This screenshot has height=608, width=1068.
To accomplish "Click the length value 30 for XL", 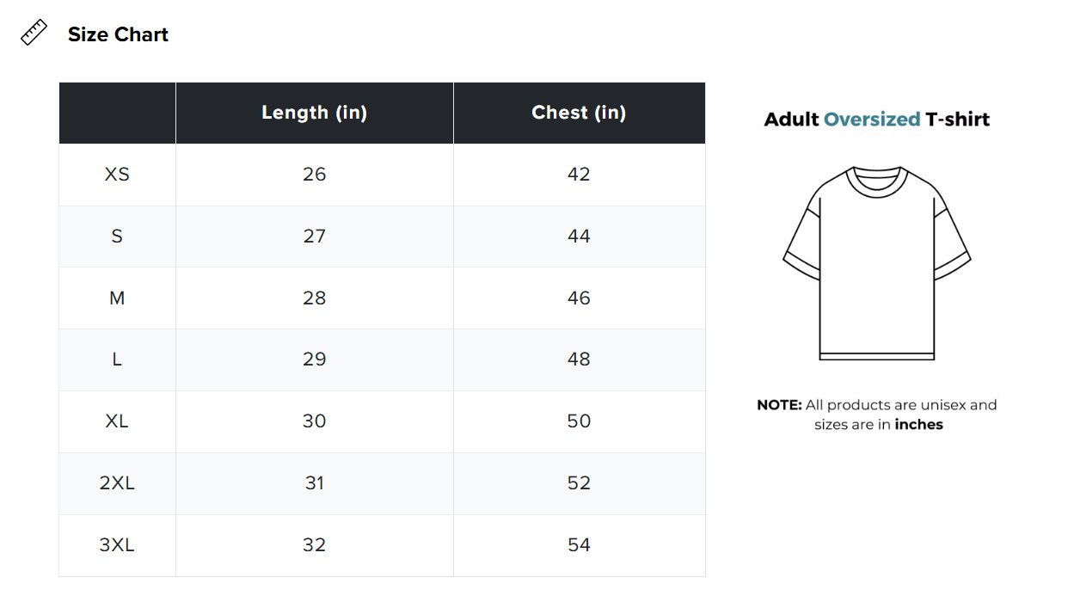I will [315, 421].
